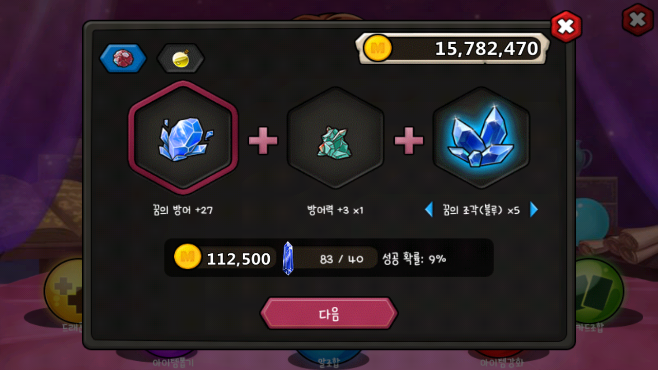This screenshot has height=370, width=658.
Task: Click the blue dream shard crystal icon
Action: pos(481,138)
